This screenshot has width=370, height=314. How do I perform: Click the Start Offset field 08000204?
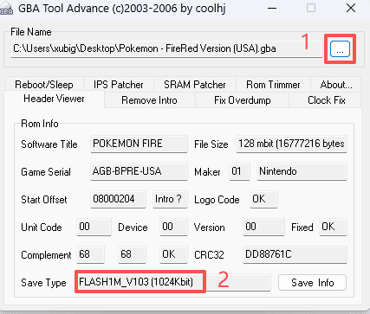click(x=118, y=199)
